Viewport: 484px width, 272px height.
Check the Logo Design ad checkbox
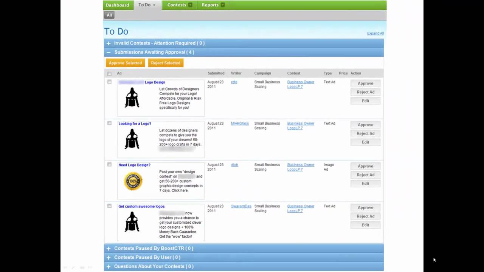coord(109,82)
